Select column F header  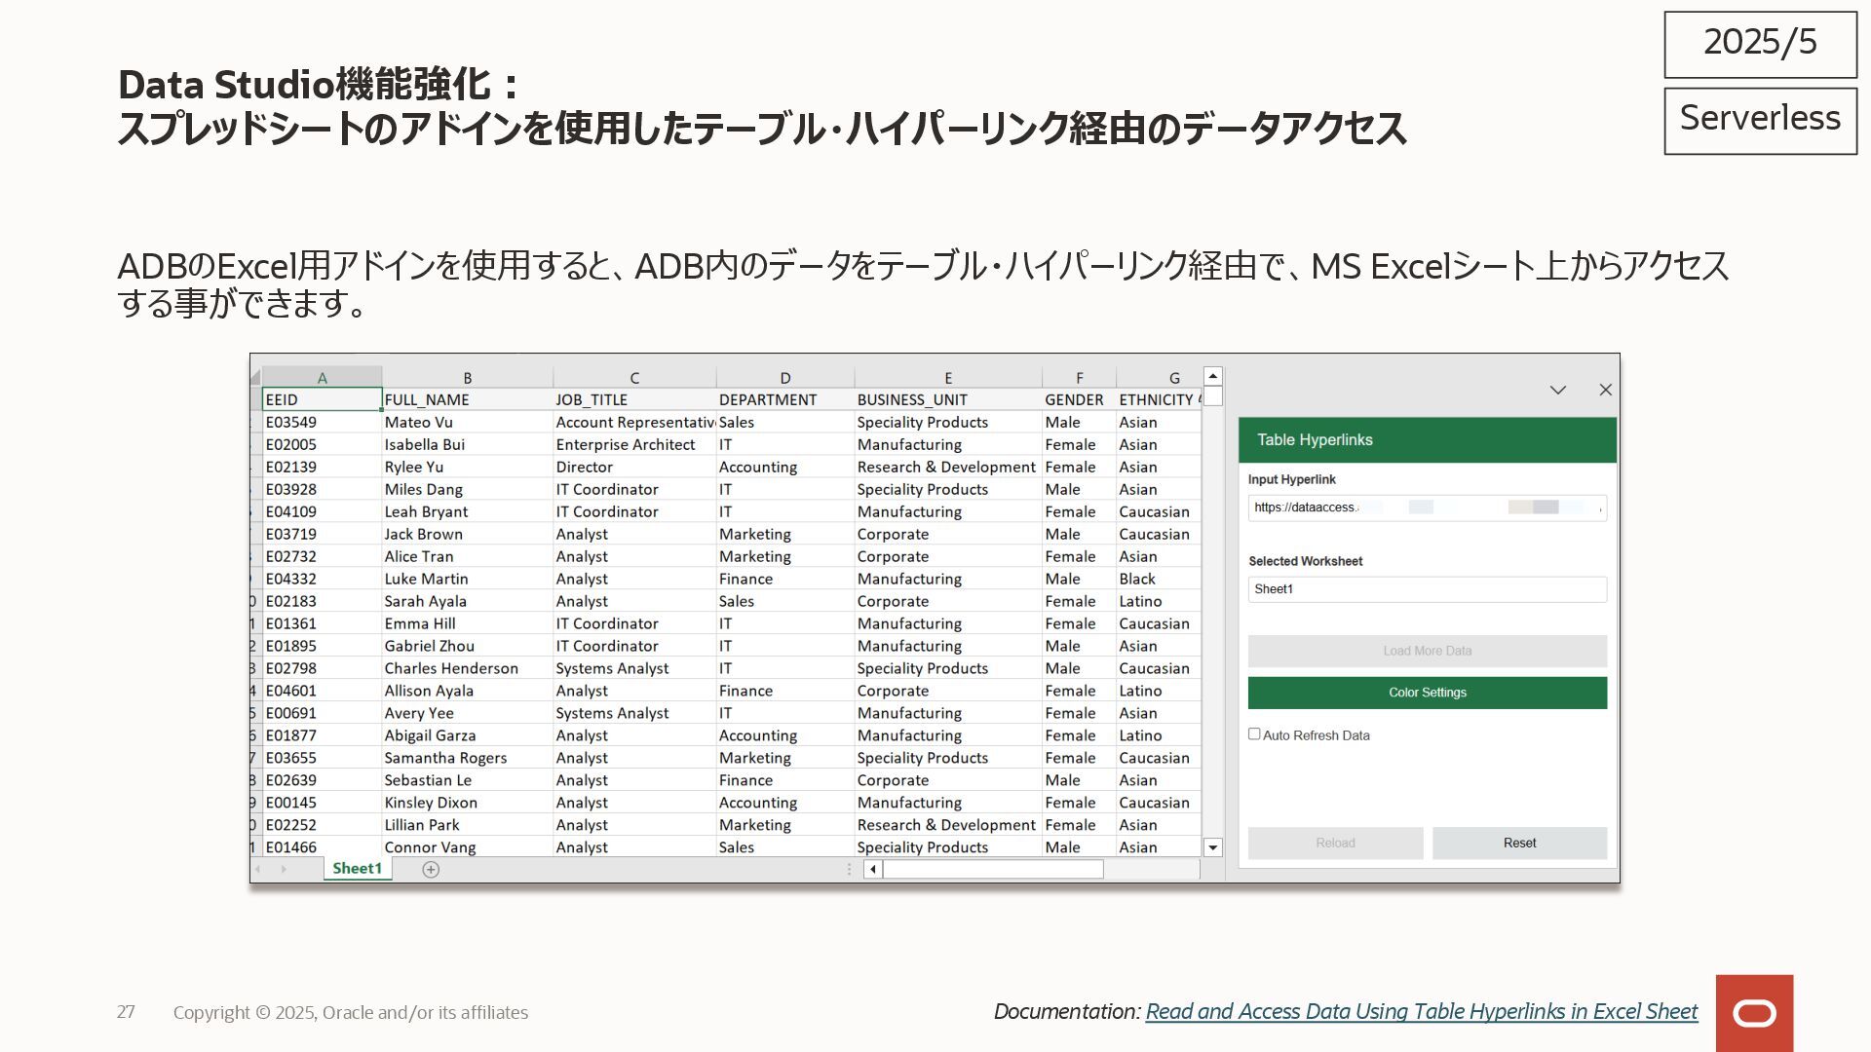click(1079, 377)
